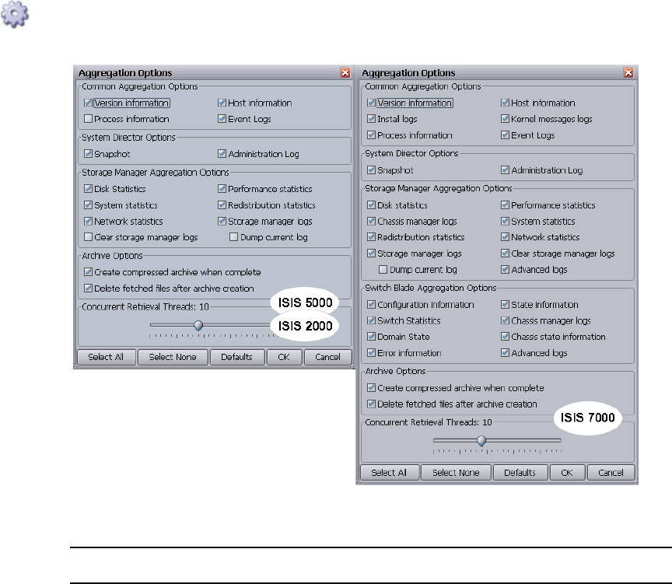Click Select None in left dialog

click(173, 357)
